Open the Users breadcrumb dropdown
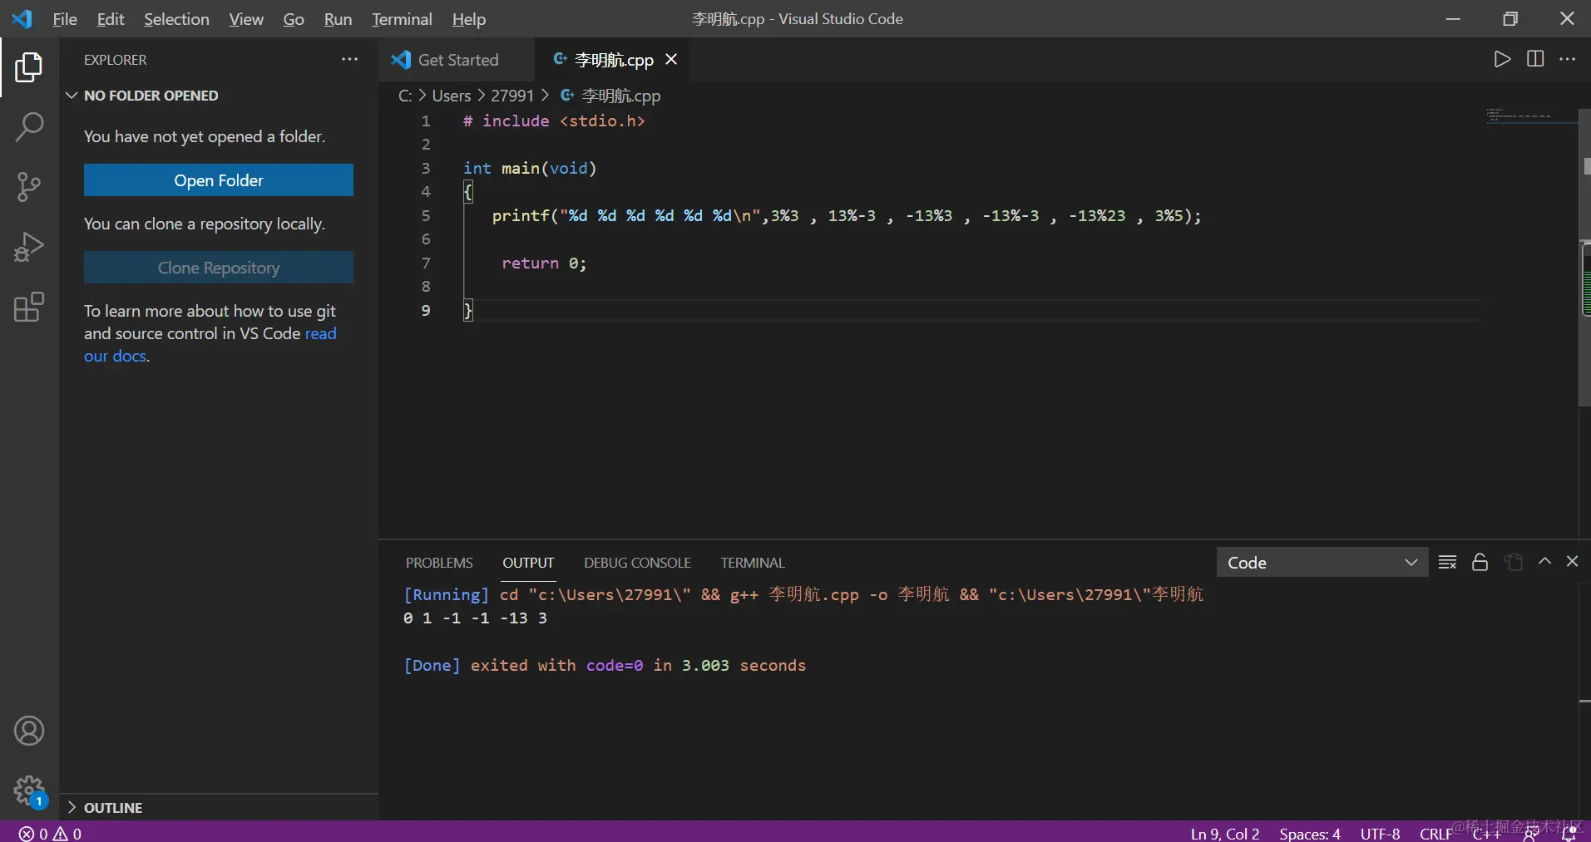Screen dimensions: 1591x842 tap(452, 96)
